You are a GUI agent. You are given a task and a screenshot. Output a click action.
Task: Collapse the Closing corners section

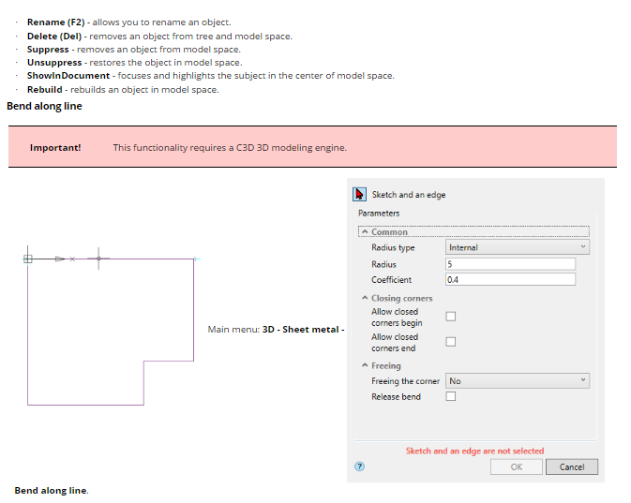point(365,298)
